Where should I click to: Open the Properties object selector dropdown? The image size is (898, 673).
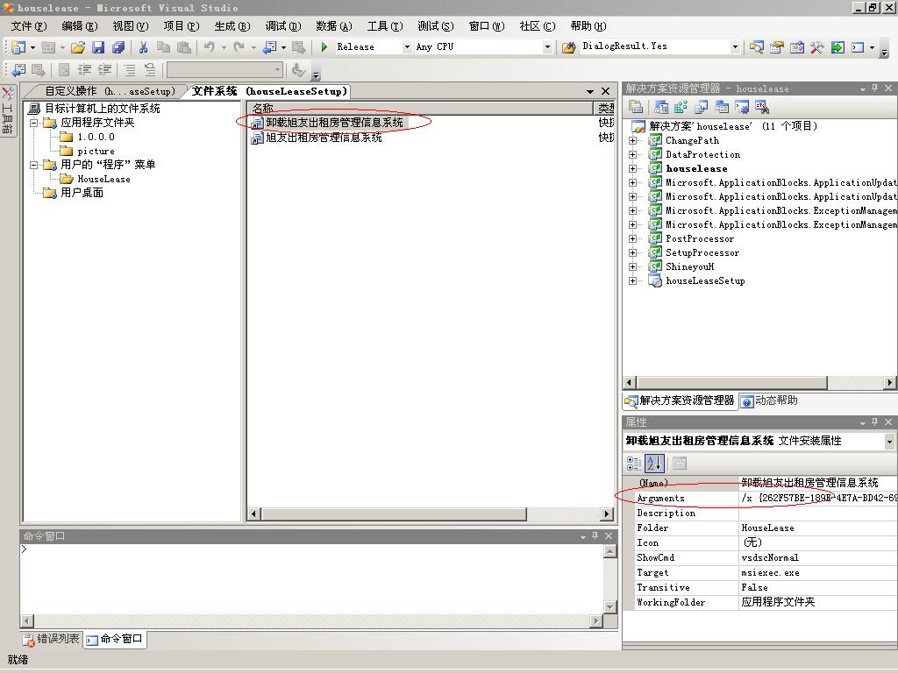pyautogui.click(x=889, y=442)
